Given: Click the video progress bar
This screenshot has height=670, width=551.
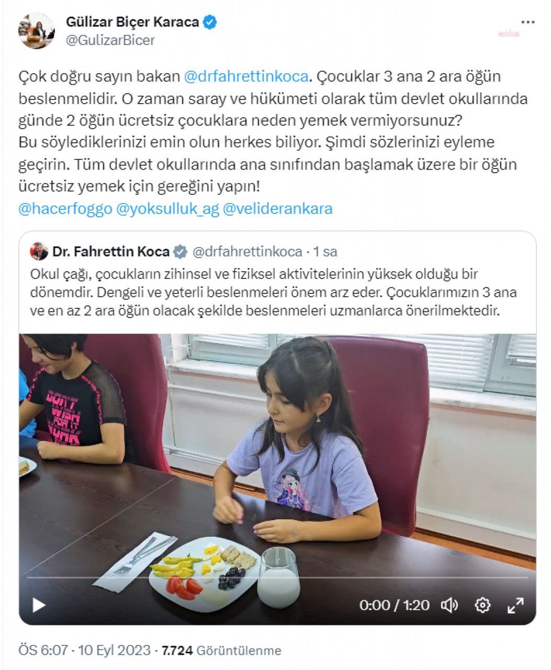Looking at the screenshot, I should [x=277, y=578].
